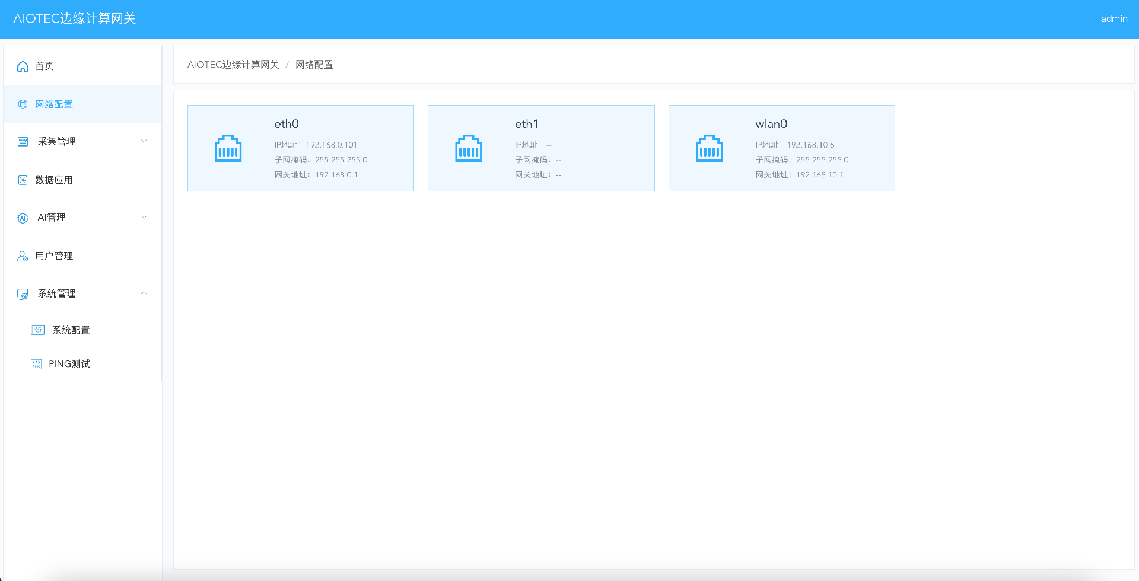Go to 首页 in the sidebar
The width and height of the screenshot is (1139, 581).
click(44, 66)
